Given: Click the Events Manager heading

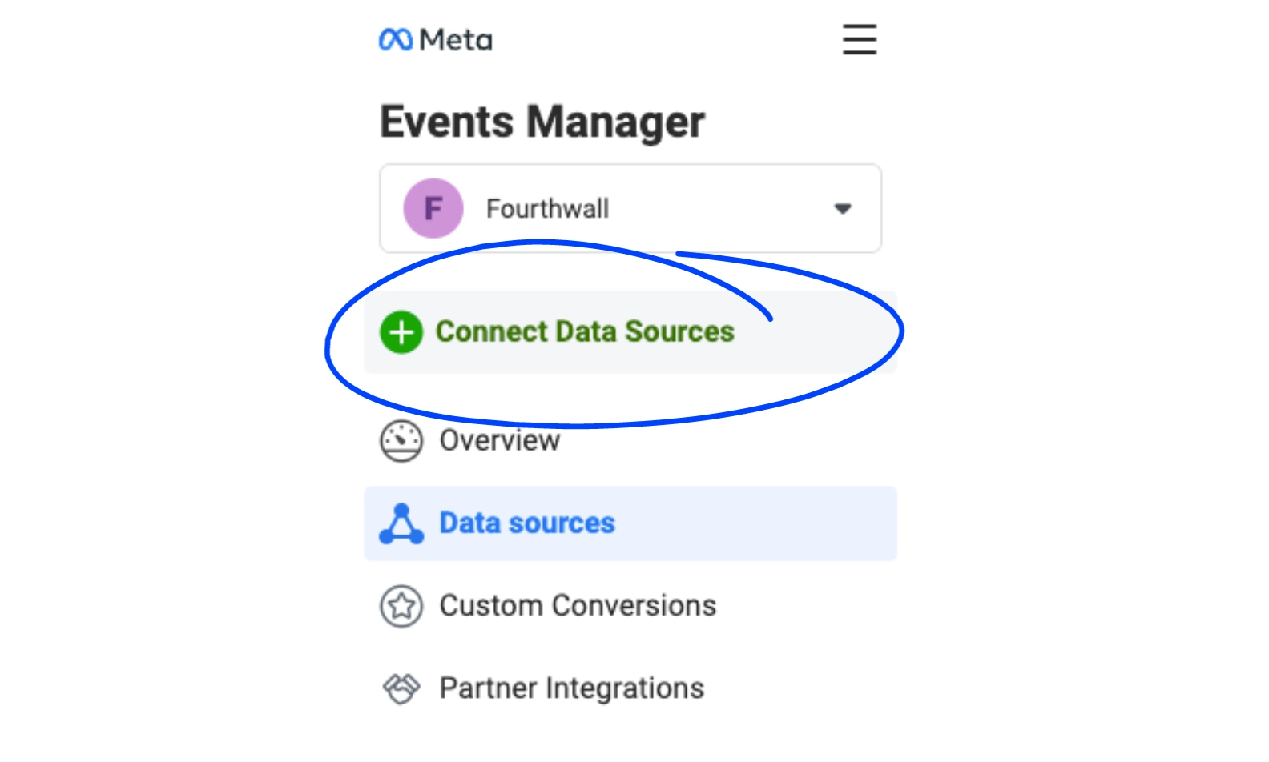Looking at the screenshot, I should tap(542, 122).
